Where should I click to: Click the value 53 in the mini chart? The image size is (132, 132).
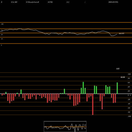(x=85, y=125)
